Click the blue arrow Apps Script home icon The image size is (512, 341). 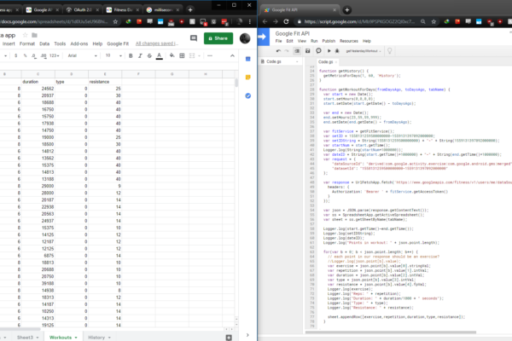tap(263, 37)
